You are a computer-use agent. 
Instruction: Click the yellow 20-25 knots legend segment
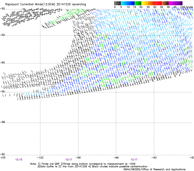coord(145,3)
